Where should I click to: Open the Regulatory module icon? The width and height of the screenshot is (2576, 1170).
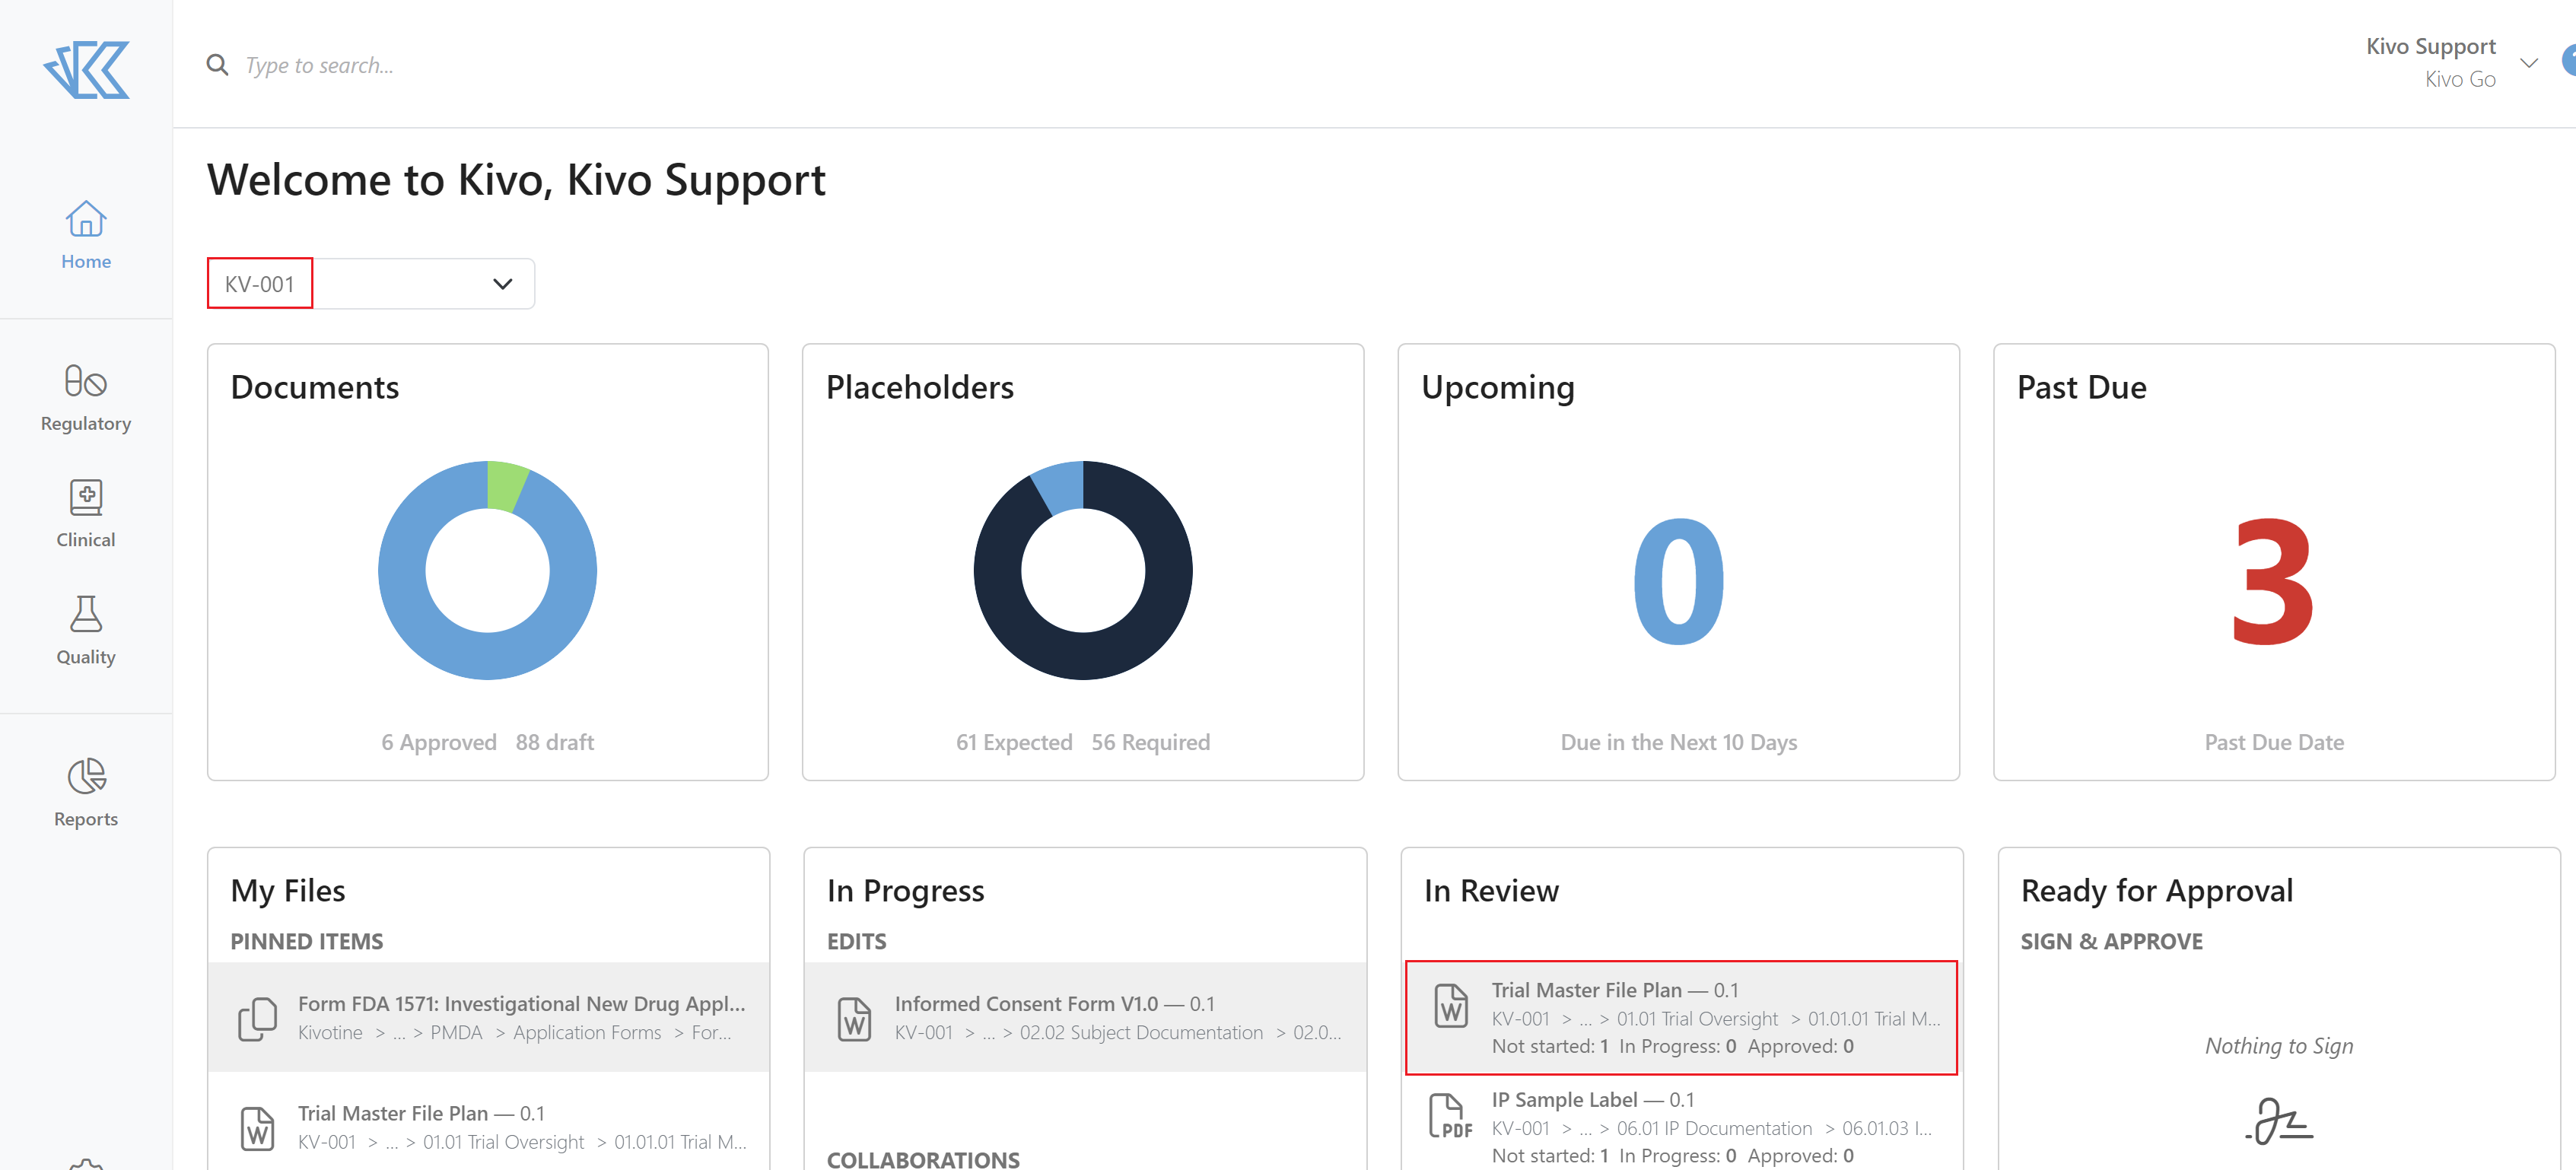86,381
